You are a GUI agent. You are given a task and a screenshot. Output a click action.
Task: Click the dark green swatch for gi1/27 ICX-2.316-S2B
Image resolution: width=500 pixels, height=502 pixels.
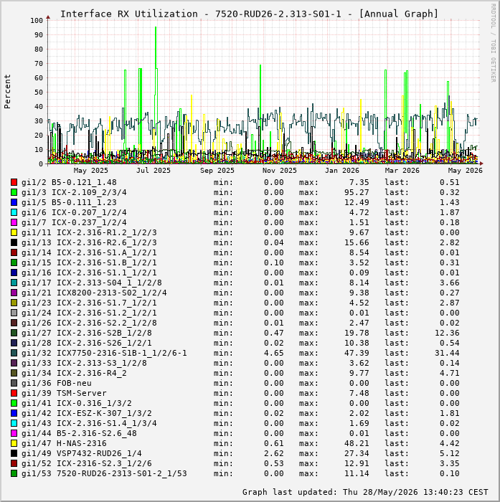pyautogui.click(x=14, y=333)
